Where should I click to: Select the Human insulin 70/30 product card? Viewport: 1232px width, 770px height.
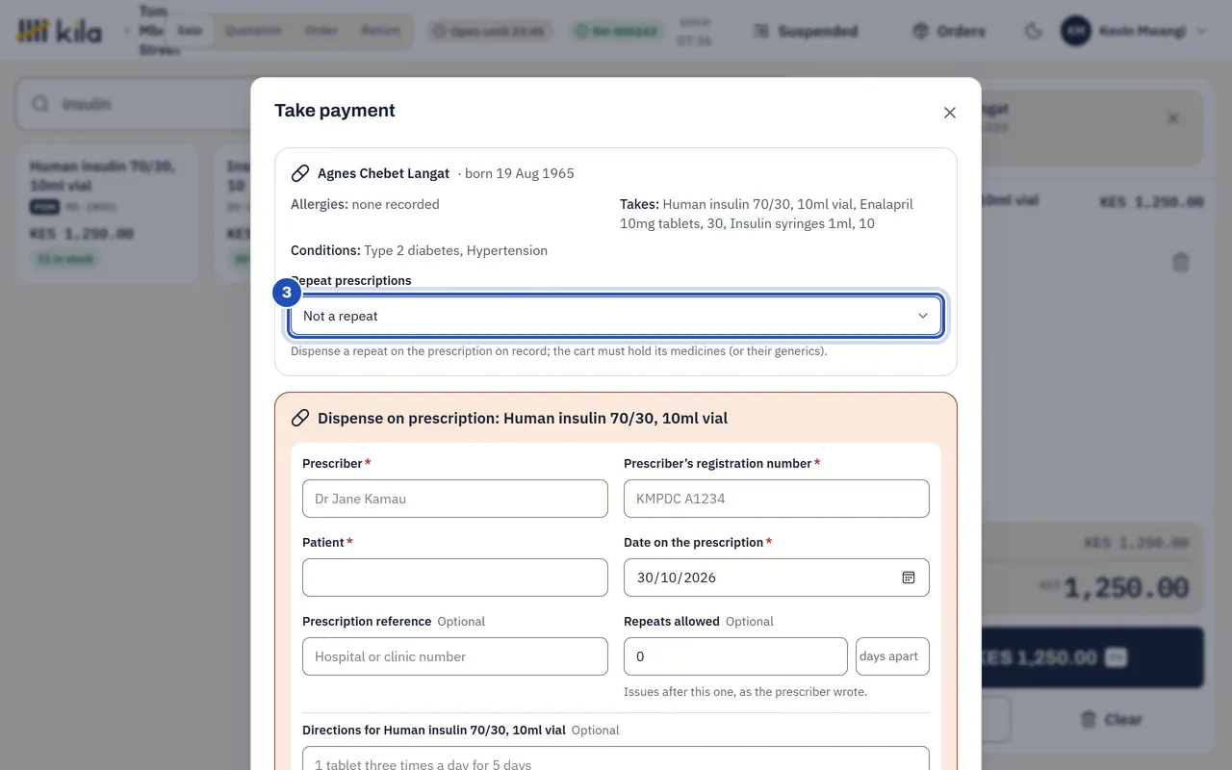click(109, 213)
